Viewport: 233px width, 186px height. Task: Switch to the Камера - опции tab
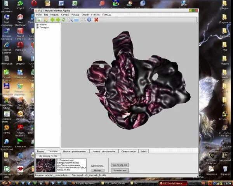pyautogui.click(x=129, y=151)
